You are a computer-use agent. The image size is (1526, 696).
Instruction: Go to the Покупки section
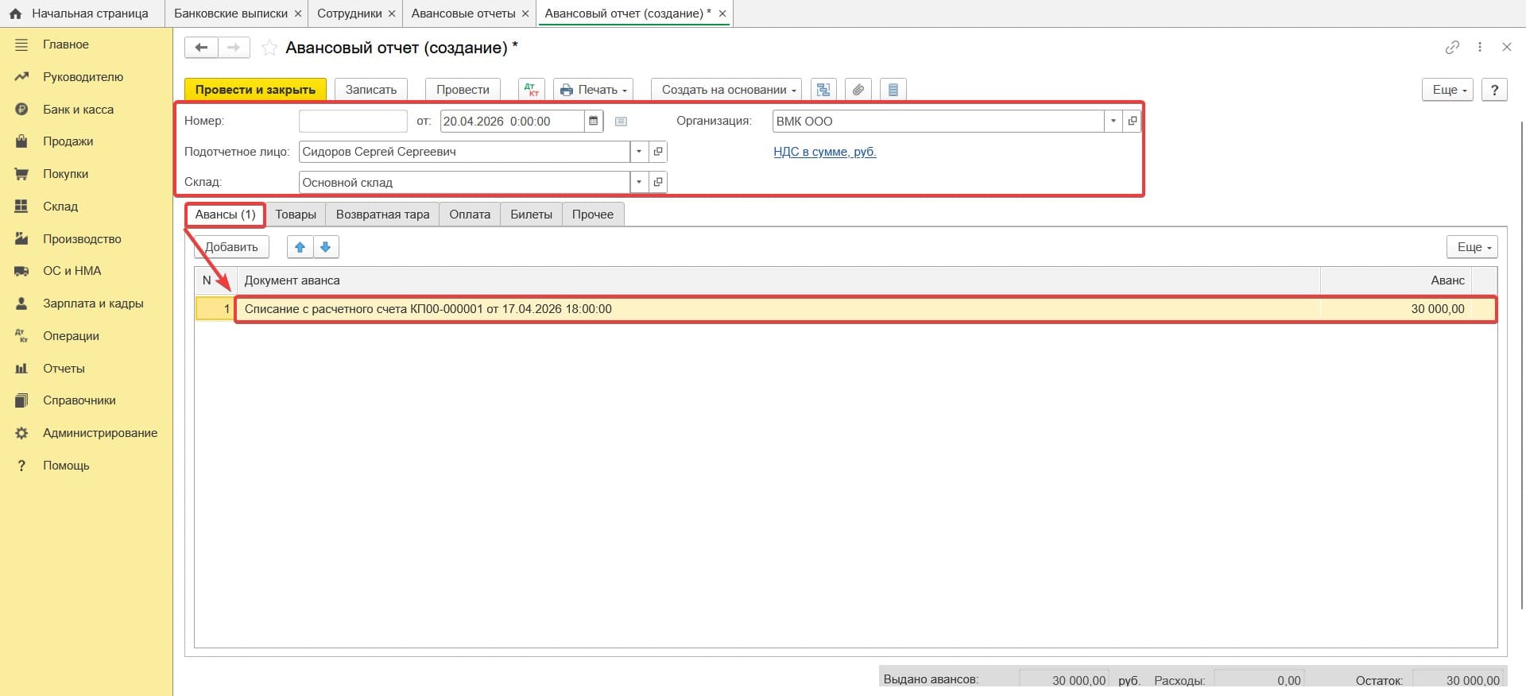65,174
